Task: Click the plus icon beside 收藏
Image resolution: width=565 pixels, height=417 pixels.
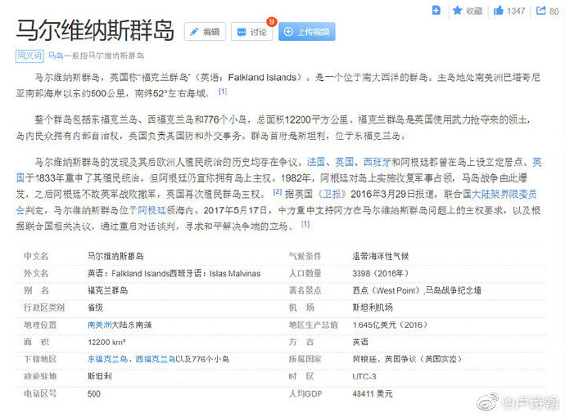Action: point(436,11)
